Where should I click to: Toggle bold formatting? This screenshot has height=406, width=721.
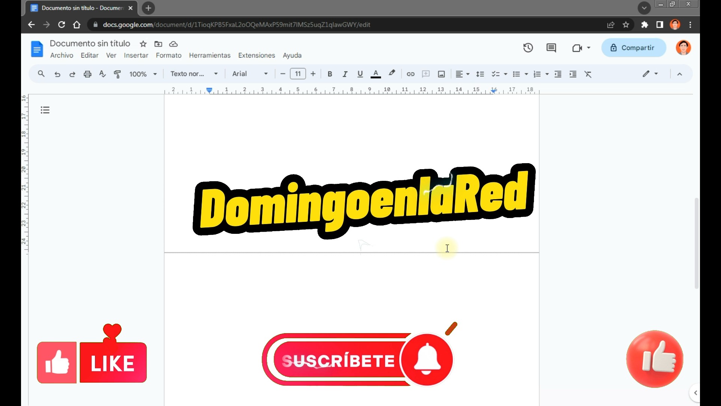click(x=330, y=74)
